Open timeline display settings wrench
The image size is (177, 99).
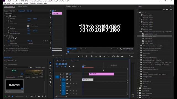pos(74,67)
